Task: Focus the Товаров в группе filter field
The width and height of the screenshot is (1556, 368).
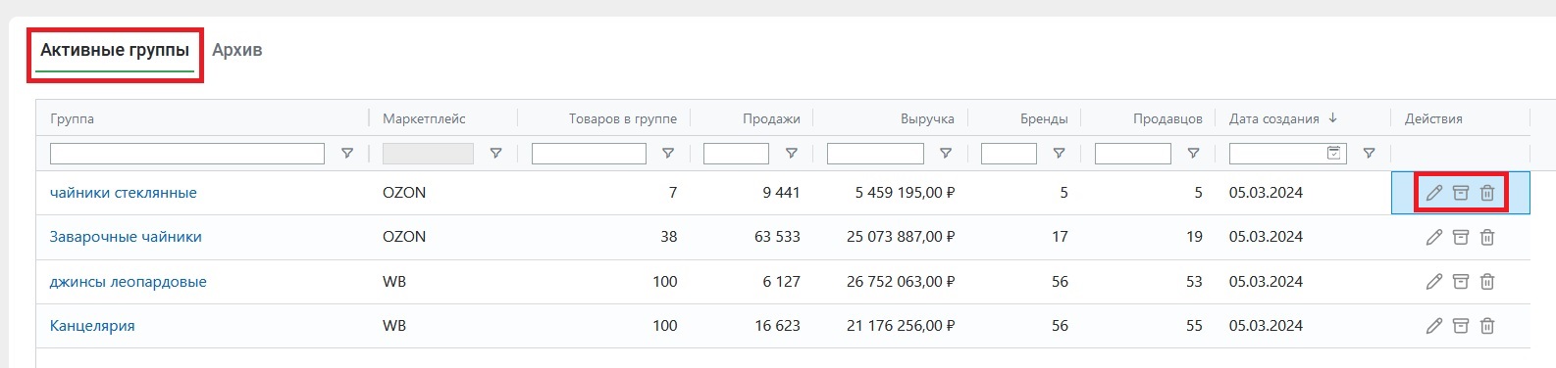Action: (x=589, y=154)
